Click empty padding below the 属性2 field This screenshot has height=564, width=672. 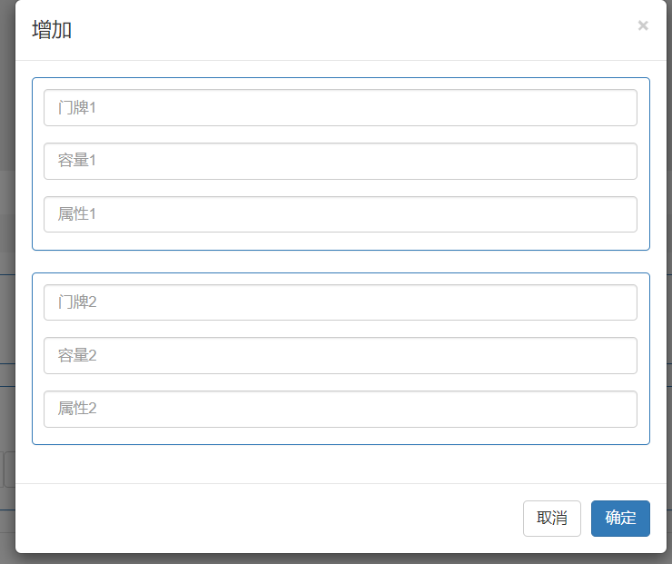coord(341,436)
